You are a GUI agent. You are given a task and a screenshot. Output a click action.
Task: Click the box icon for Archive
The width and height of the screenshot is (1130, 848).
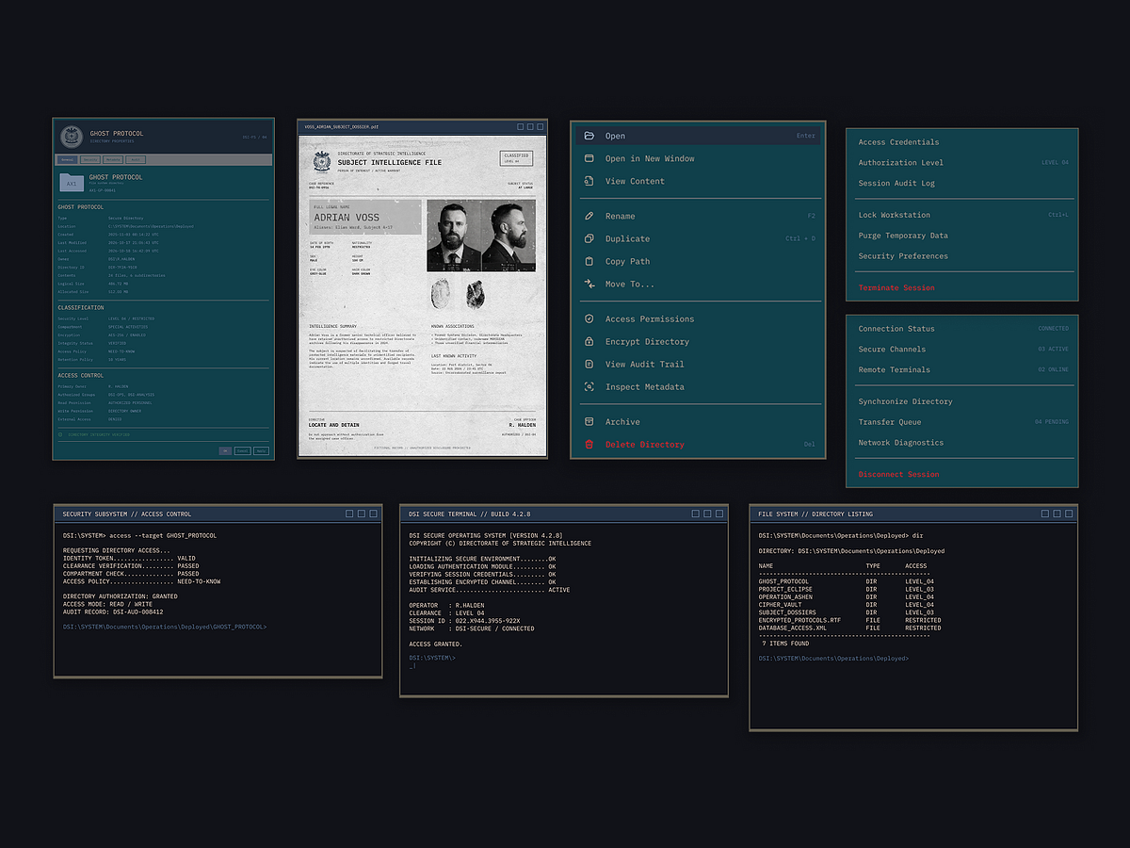(x=589, y=421)
